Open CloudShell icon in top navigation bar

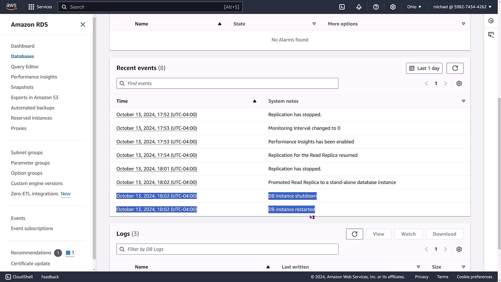pyautogui.click(x=342, y=7)
